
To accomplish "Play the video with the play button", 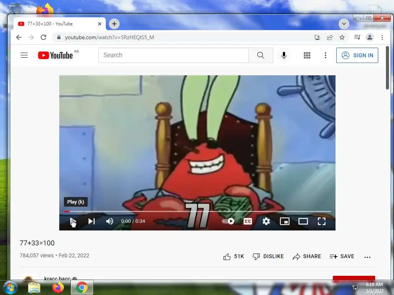I will click(73, 221).
